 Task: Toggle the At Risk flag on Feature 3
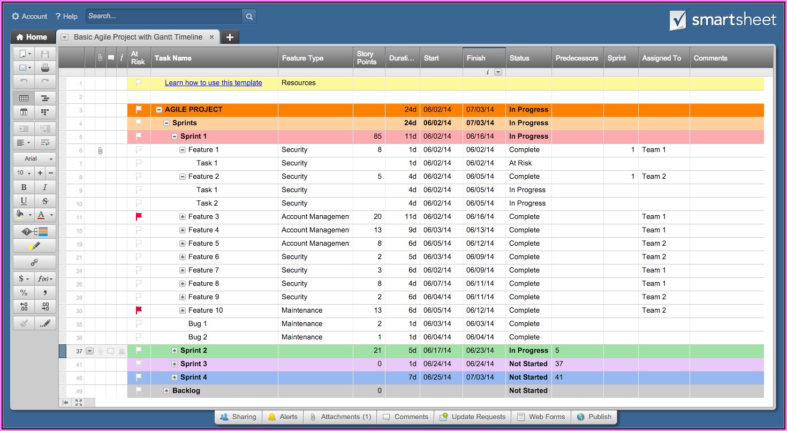point(139,217)
